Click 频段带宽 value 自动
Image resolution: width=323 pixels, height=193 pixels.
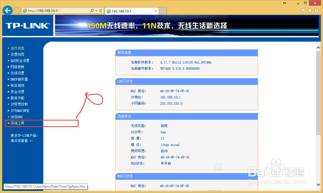point(164,151)
